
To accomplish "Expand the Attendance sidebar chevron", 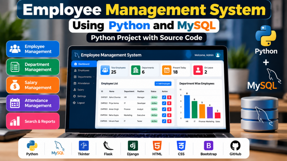I will tap(94, 83).
